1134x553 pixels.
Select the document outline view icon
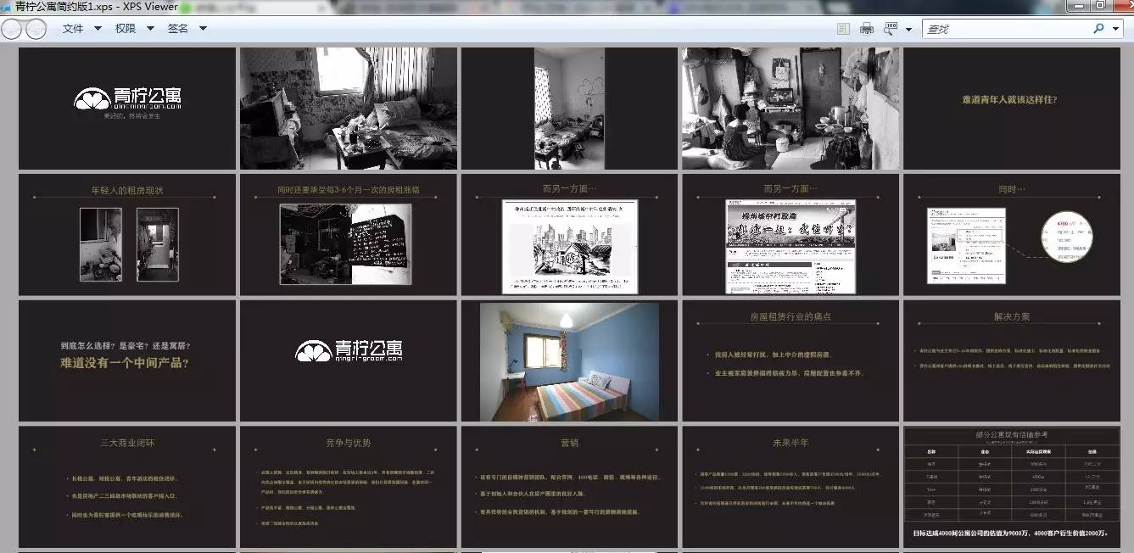click(x=842, y=28)
